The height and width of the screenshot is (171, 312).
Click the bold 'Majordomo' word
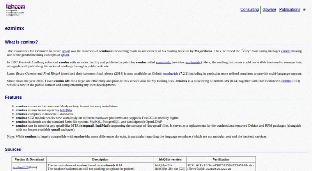pyautogui.click(x=203, y=51)
